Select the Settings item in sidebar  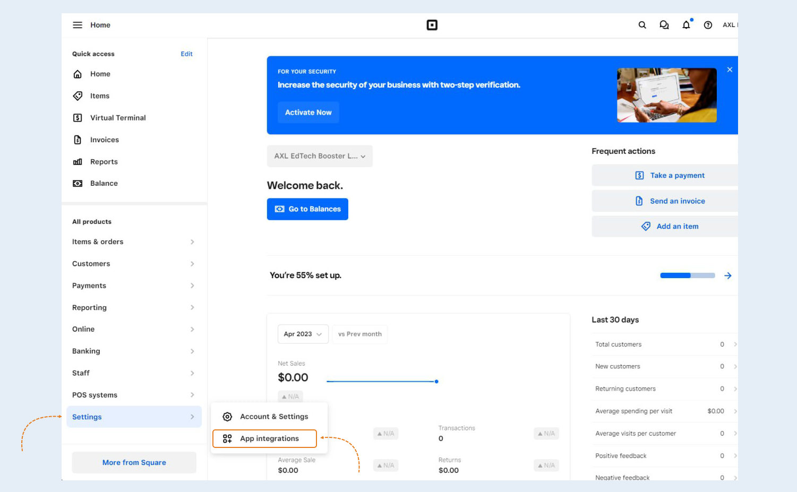(x=134, y=417)
